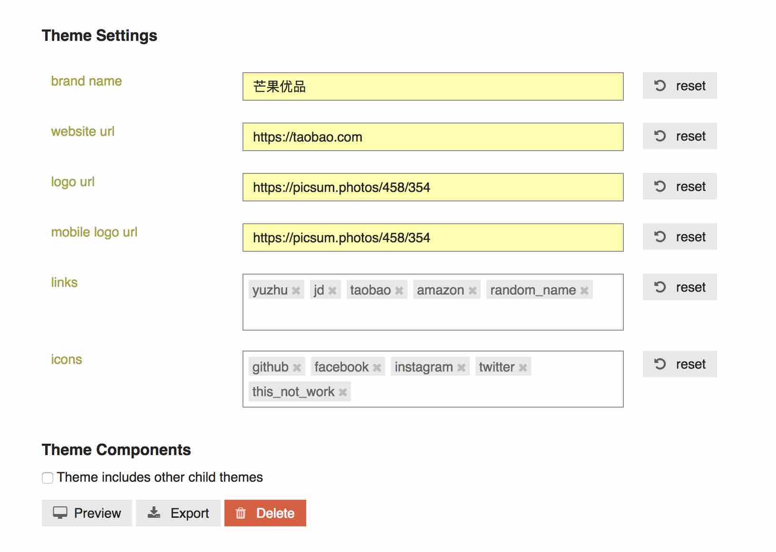The height and width of the screenshot is (552, 776).
Task: Remove the taobao link tag
Action: click(x=400, y=290)
